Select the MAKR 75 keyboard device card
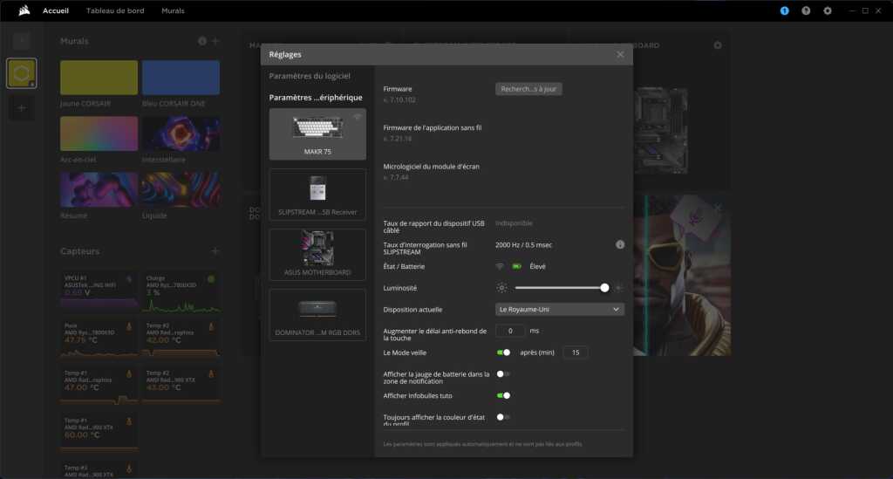 point(317,134)
